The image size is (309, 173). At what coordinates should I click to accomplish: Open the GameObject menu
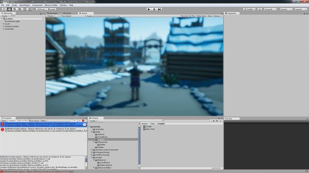click(x=25, y=5)
